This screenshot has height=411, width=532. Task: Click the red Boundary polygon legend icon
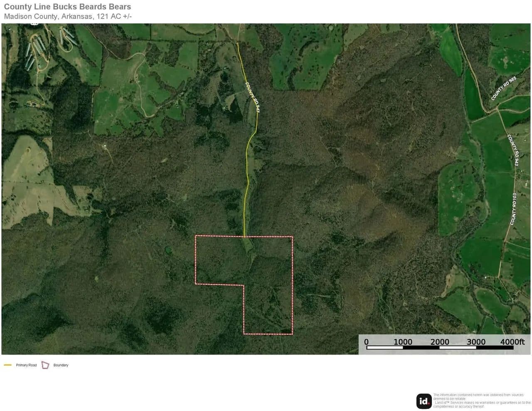(45, 365)
